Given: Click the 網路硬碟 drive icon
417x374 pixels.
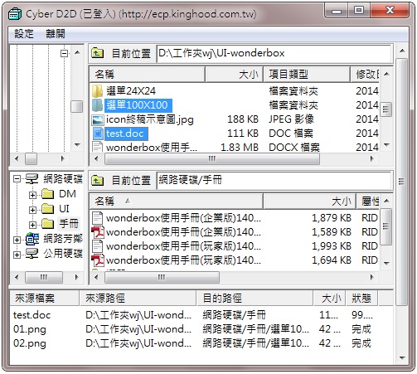Looking at the screenshot, I should point(32,179).
